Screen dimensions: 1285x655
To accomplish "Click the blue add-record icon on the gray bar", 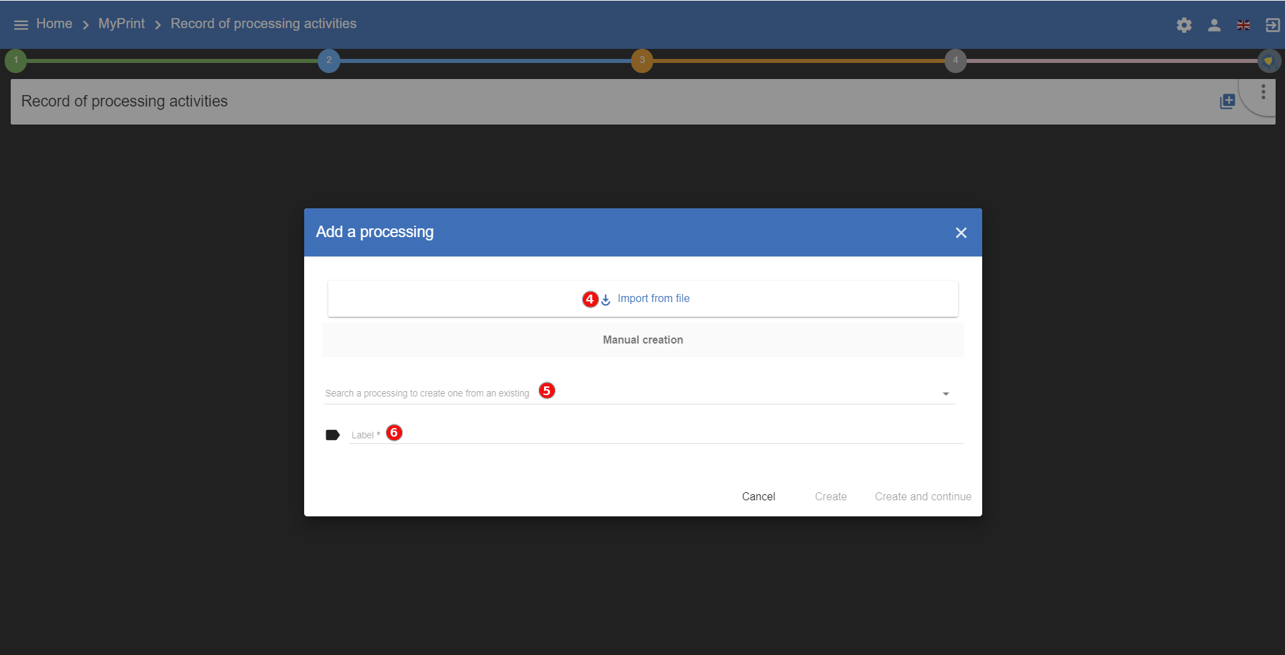I will click(x=1227, y=101).
